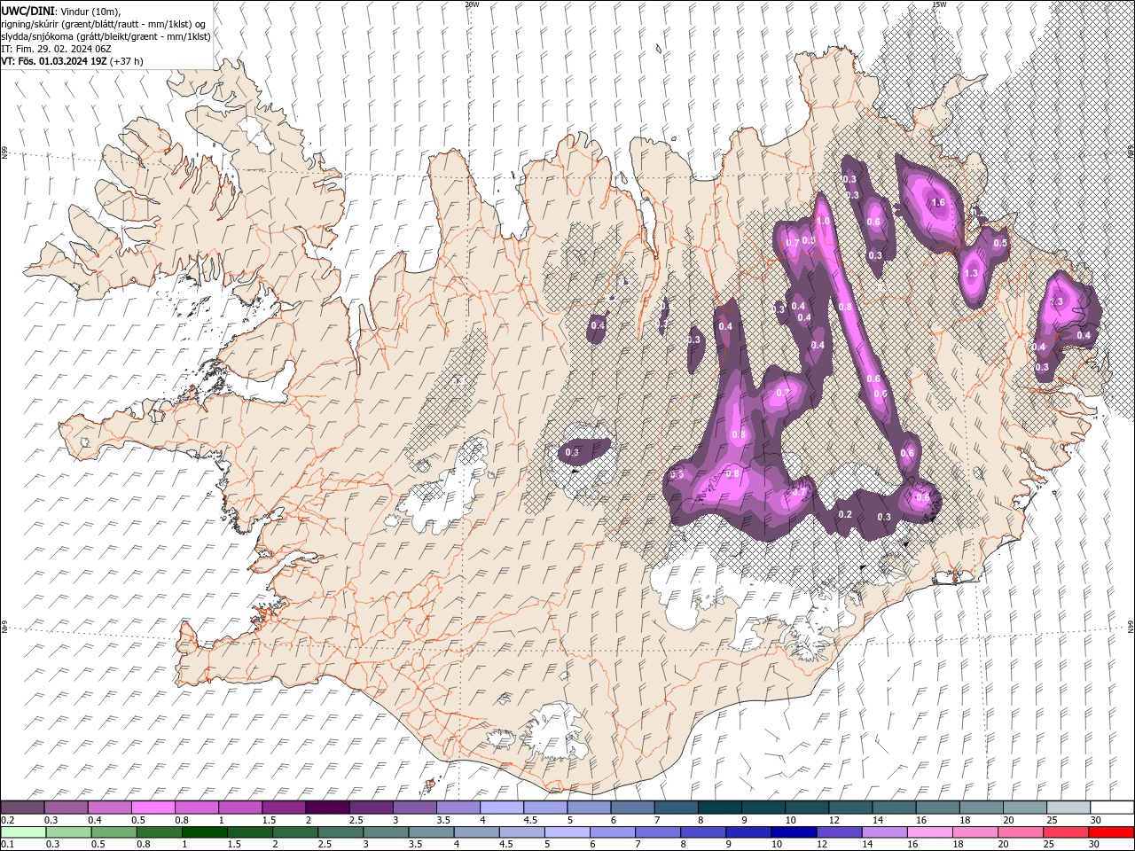Viewport: 1135px width, 851px height.
Task: Pick the pink rain swatch between 16 and 18
Action: (x=929, y=832)
